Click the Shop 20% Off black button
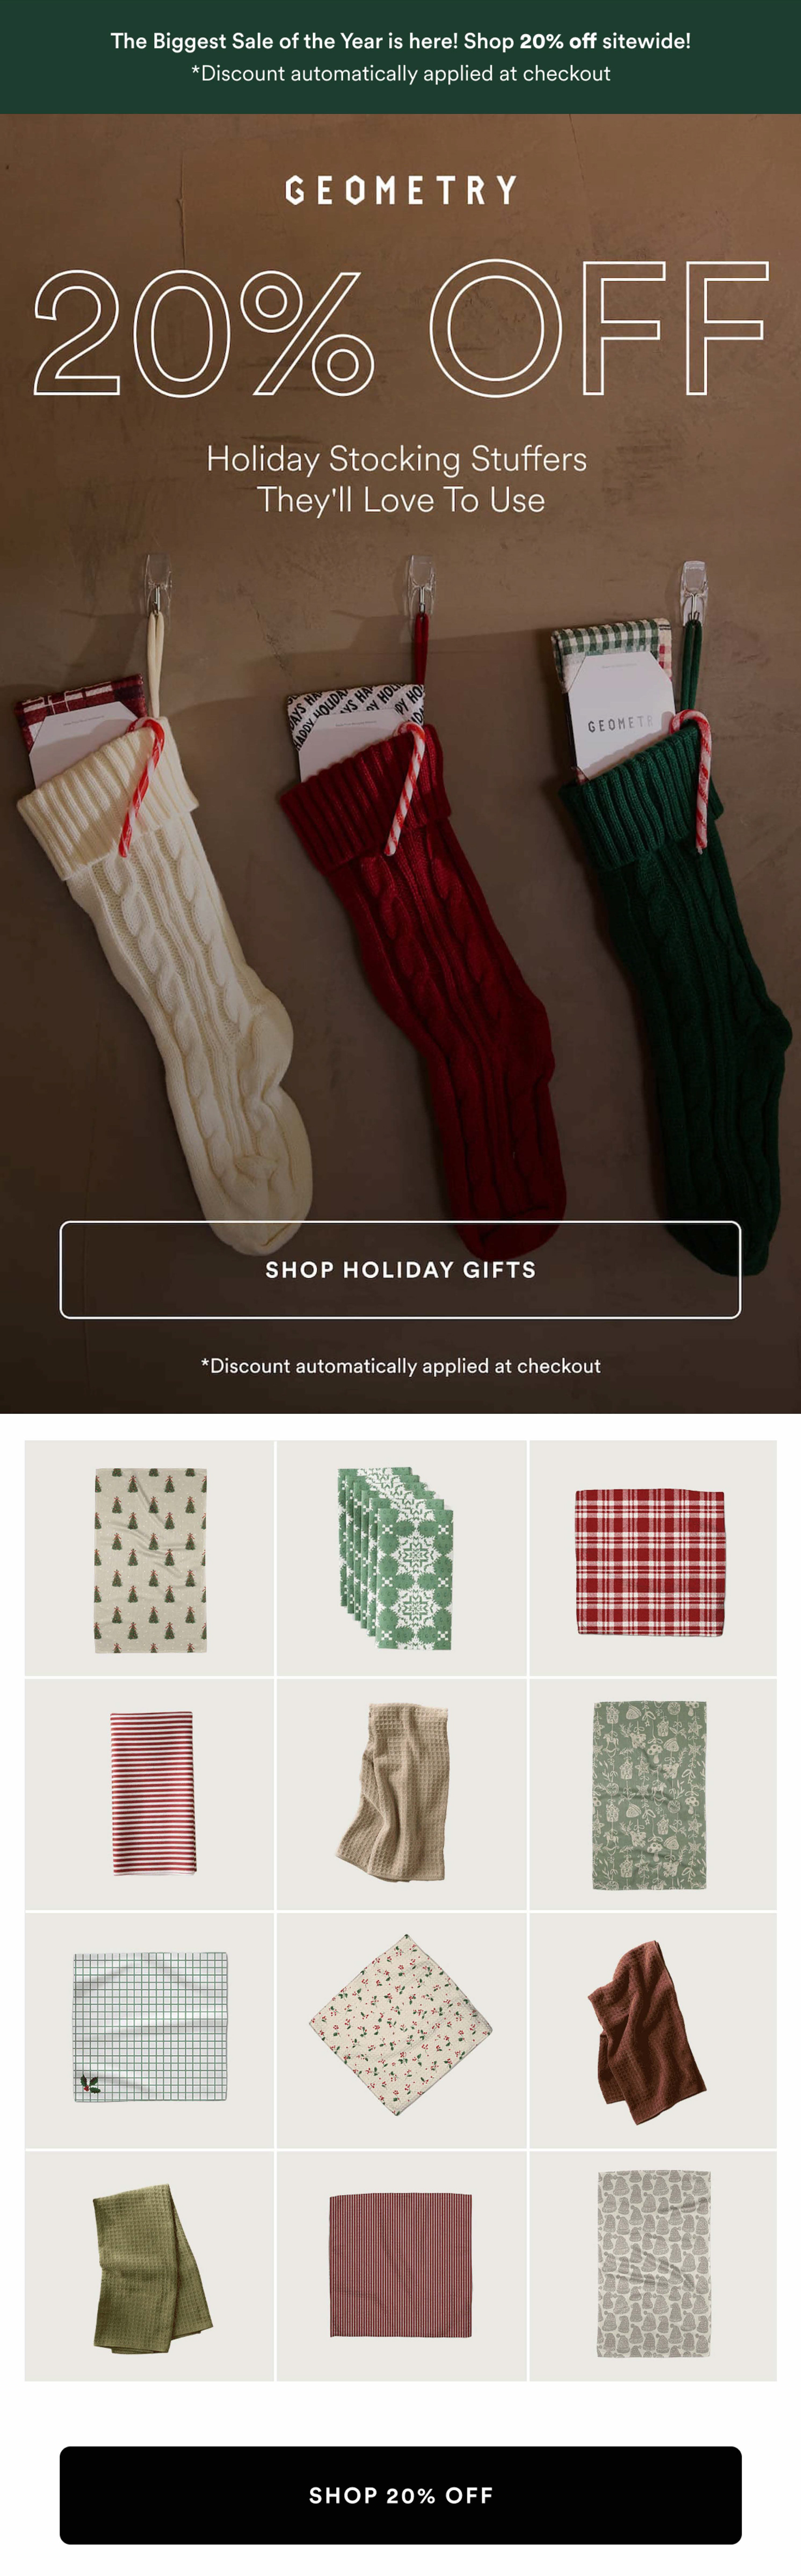Image resolution: width=801 pixels, height=2576 pixels. [400, 2494]
